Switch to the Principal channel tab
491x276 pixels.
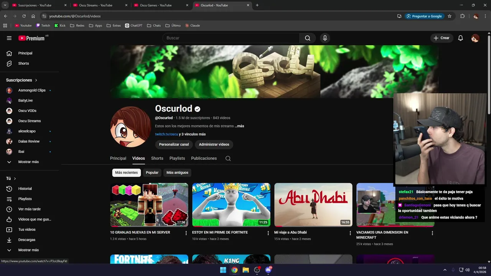pos(118,158)
